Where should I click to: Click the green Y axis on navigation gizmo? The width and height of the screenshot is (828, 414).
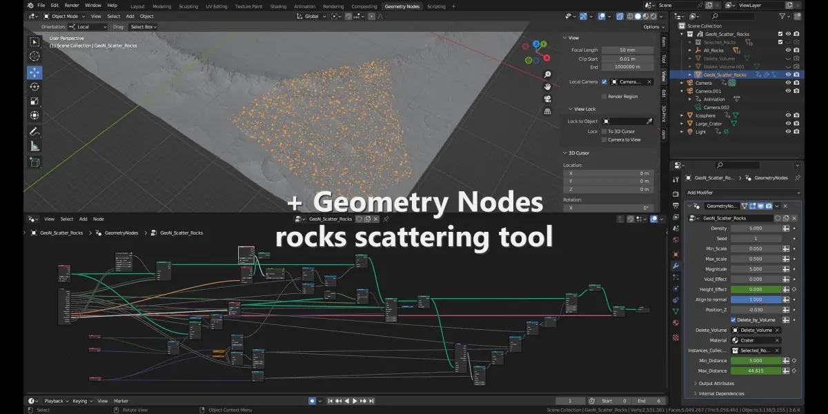point(544,44)
